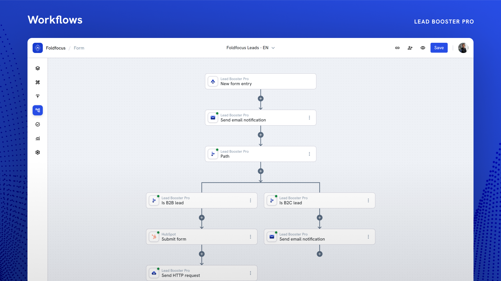
Task: Toggle the status indicator on Is B2B lead
Action: 158,196
